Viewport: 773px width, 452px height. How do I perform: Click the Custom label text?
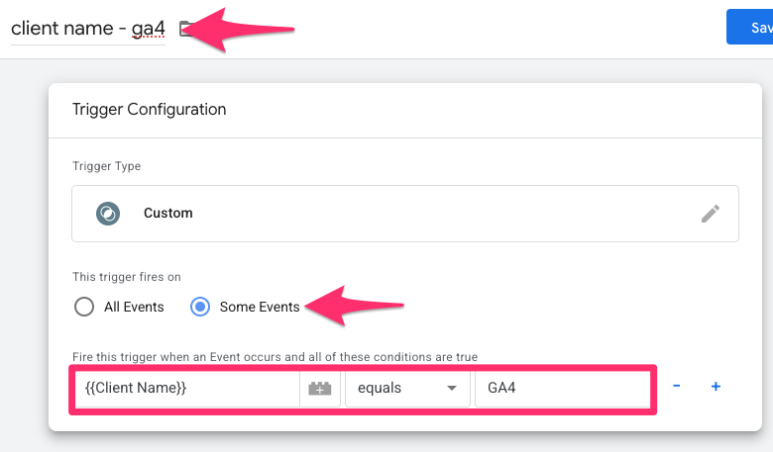(168, 213)
